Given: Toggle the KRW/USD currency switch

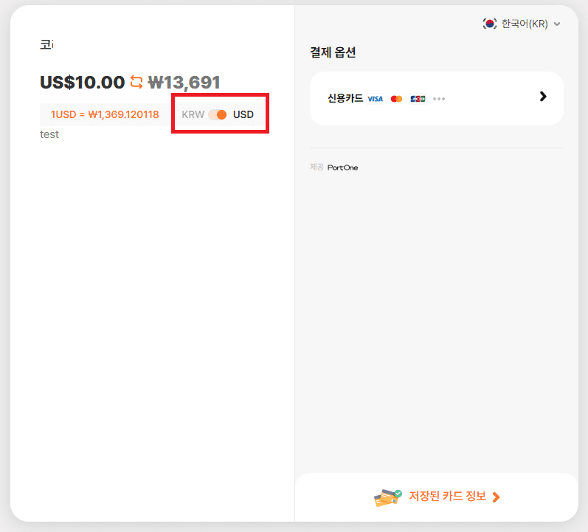Looking at the screenshot, I should [x=218, y=114].
